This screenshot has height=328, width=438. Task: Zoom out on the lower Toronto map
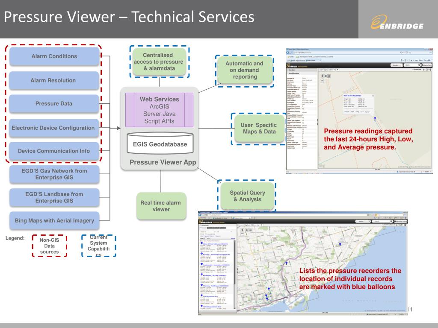click(242, 234)
